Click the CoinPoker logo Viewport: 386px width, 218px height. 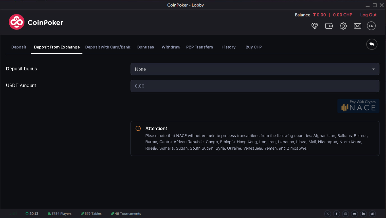[x=36, y=22]
